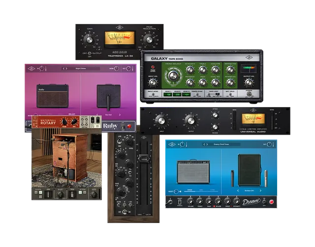Viewport: 315px width, 247px height.
Task: Click the Galaxy Head 2 delay time display
Action: point(177,94)
